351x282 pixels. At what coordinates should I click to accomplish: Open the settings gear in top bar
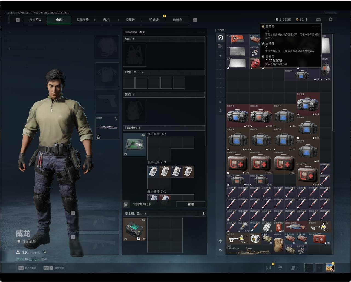pos(330,19)
